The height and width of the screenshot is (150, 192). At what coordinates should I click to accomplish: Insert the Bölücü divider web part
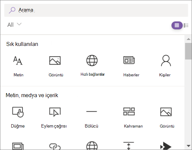click(92, 117)
